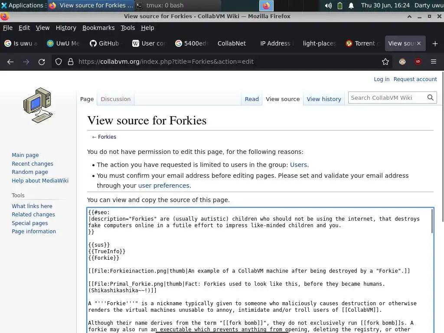Open the Edit menu
The height and width of the screenshot is (333, 444).
pyautogui.click(x=24, y=28)
